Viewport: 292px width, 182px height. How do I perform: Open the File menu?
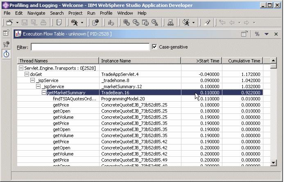click(7, 13)
